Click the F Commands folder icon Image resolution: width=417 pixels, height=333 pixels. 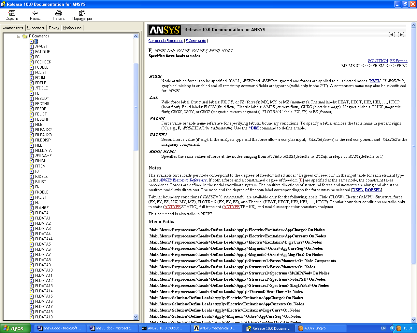(x=25, y=36)
